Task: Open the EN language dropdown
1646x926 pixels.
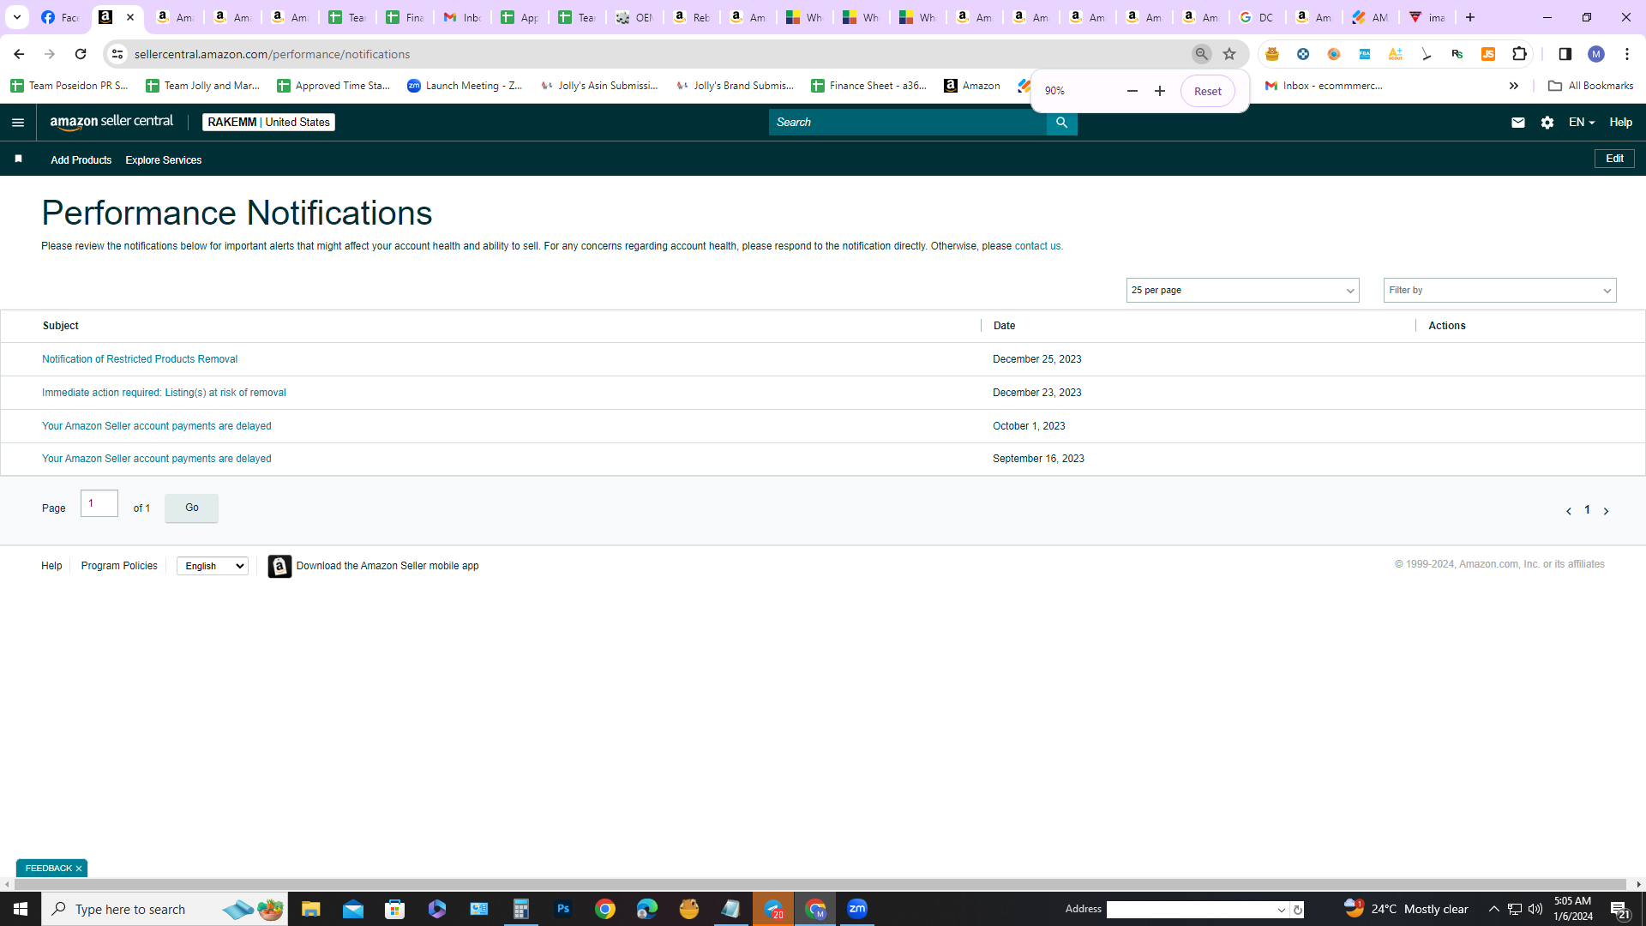Action: (1581, 123)
